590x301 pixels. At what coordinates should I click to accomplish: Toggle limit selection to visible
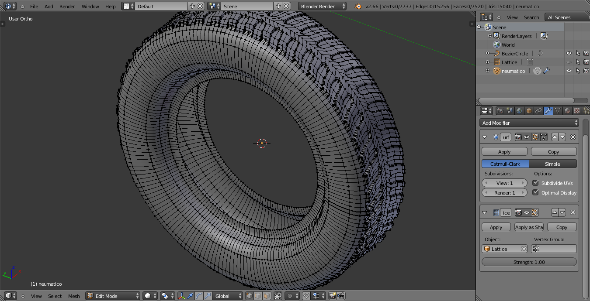tap(278, 296)
